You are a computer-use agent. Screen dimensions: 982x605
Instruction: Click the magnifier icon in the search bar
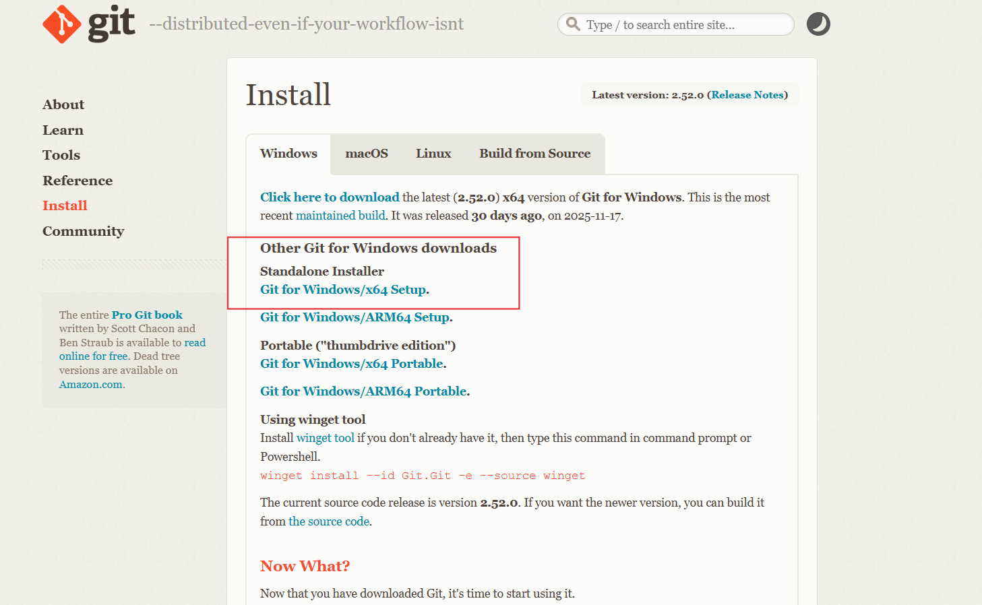pyautogui.click(x=572, y=24)
